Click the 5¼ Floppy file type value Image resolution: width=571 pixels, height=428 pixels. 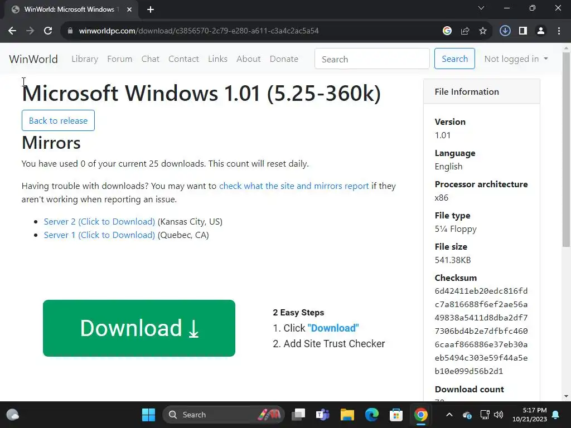click(456, 229)
